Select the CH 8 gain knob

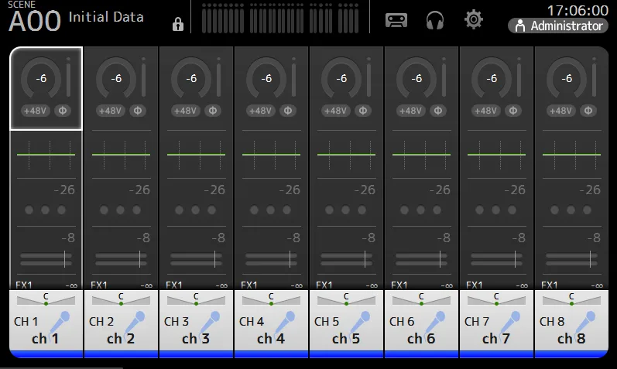pos(567,78)
